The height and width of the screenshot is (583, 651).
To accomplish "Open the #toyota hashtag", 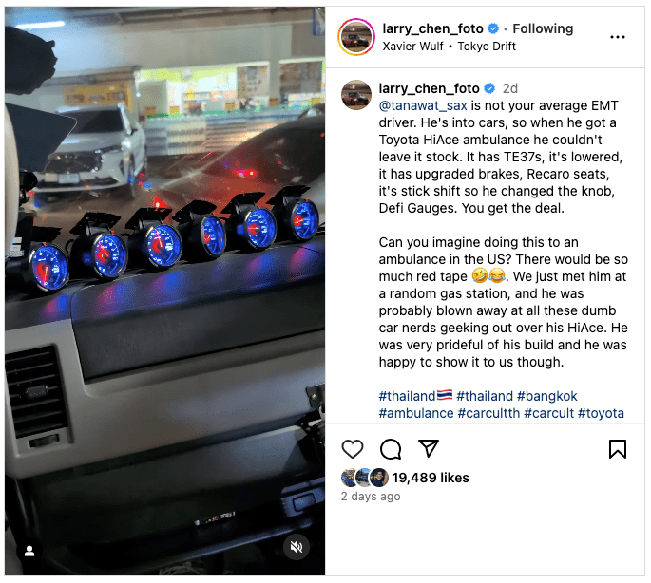I will 601,413.
